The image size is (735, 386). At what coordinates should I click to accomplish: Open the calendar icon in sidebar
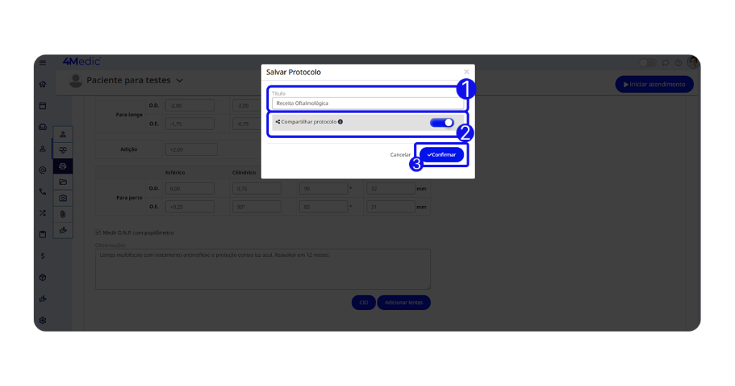42,105
